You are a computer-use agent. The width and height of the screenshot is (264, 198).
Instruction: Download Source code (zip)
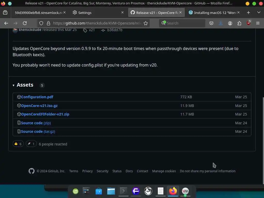[36, 123]
